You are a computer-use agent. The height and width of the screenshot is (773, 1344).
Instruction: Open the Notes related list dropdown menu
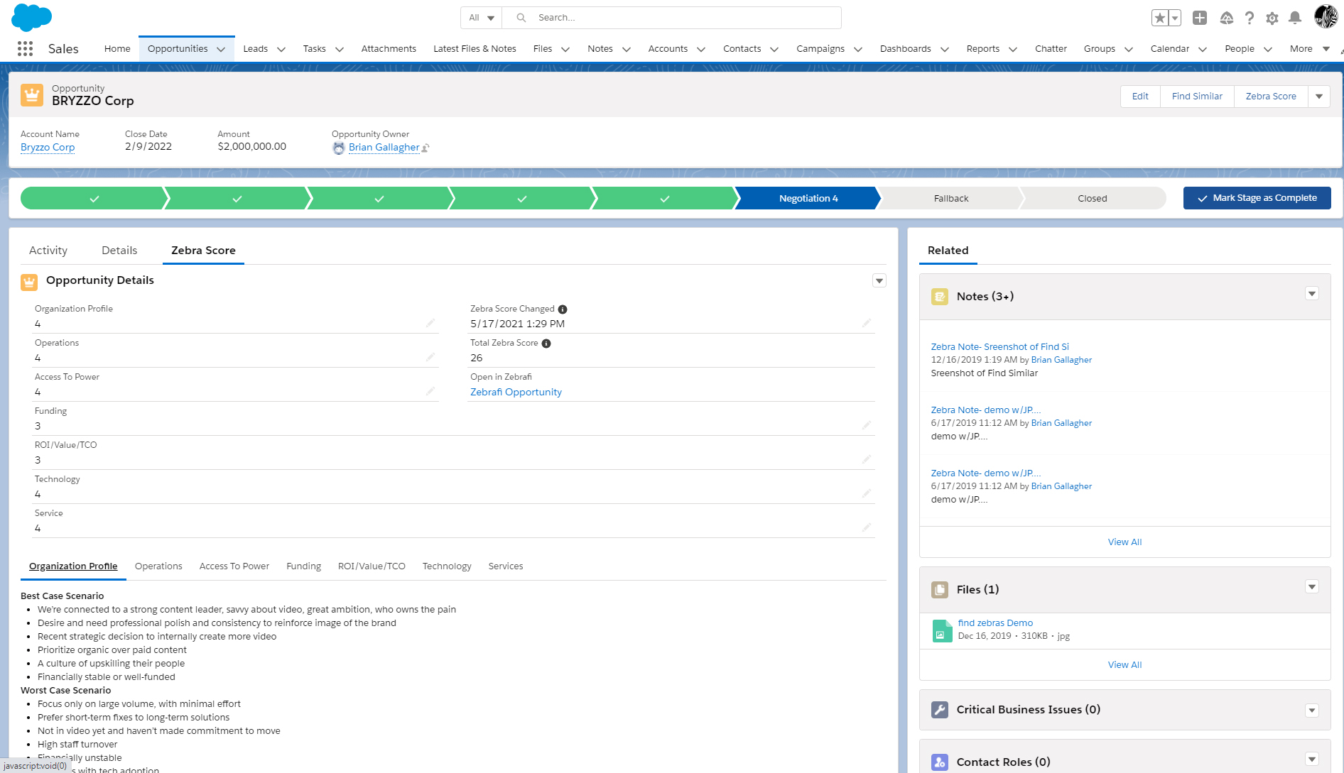(x=1312, y=294)
